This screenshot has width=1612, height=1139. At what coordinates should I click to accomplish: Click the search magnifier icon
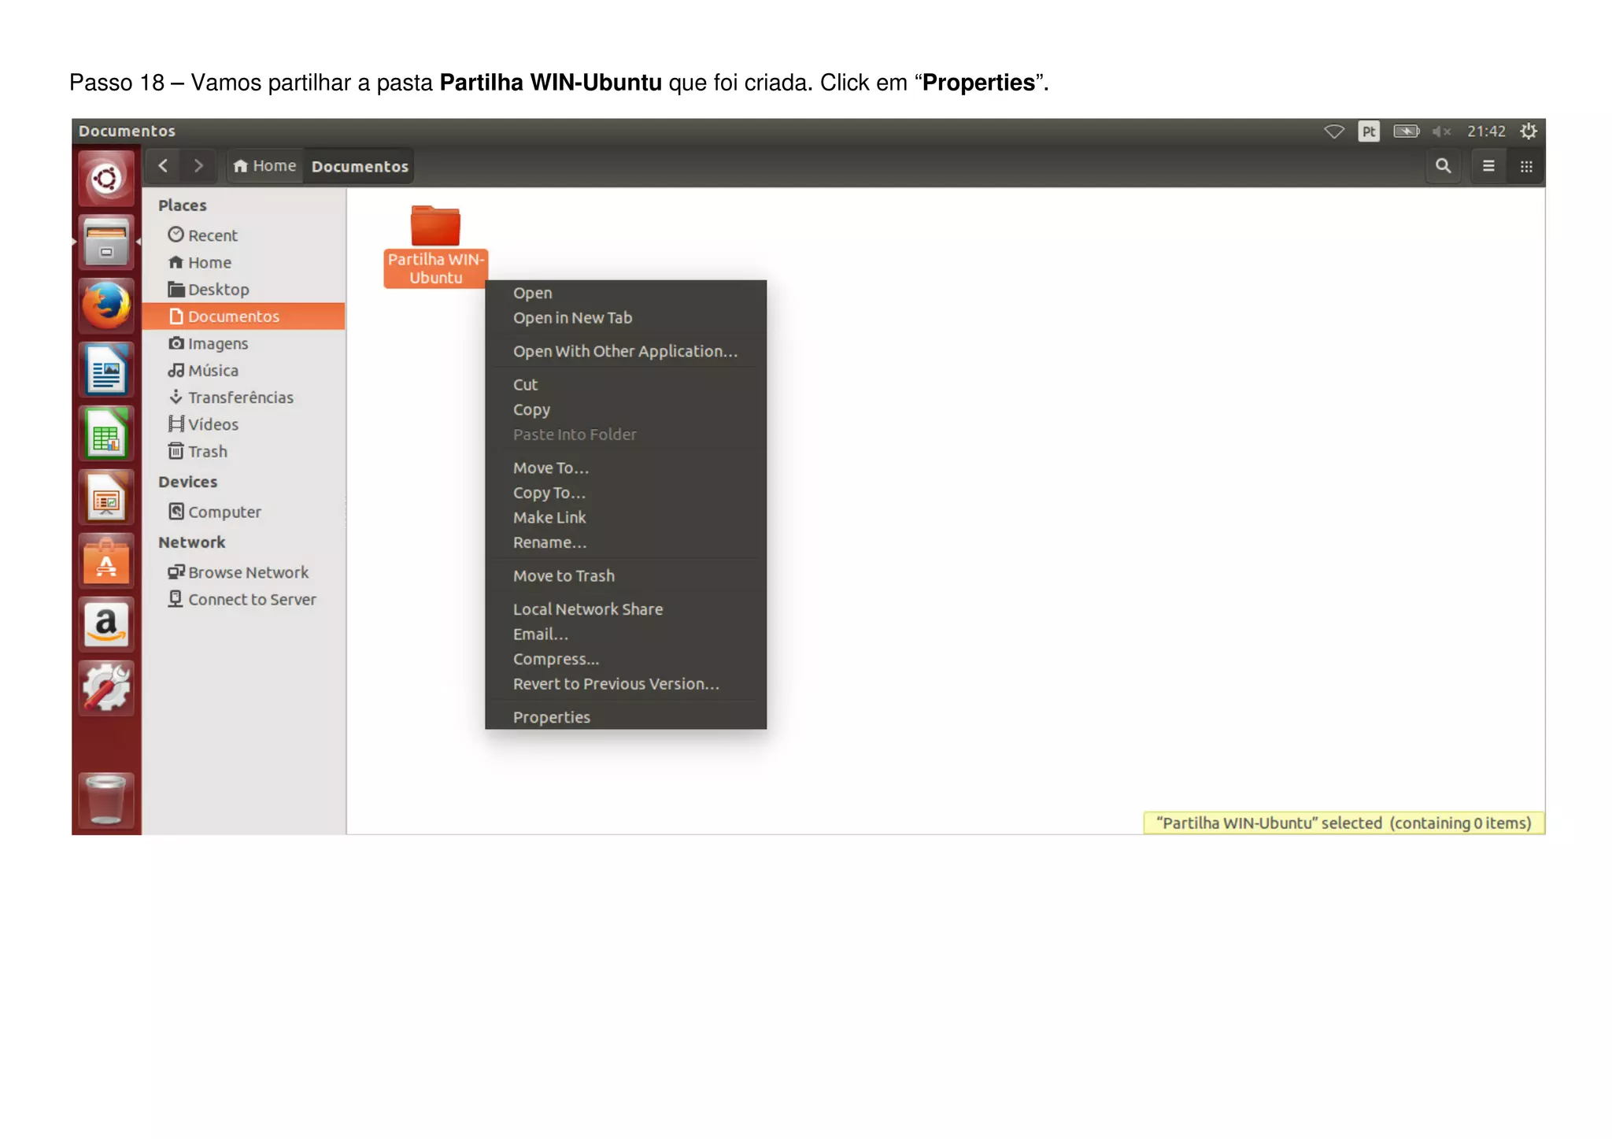(x=1443, y=166)
